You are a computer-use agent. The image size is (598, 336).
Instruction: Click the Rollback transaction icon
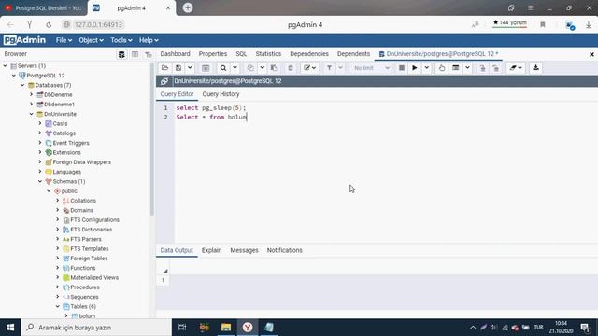tap(495, 68)
